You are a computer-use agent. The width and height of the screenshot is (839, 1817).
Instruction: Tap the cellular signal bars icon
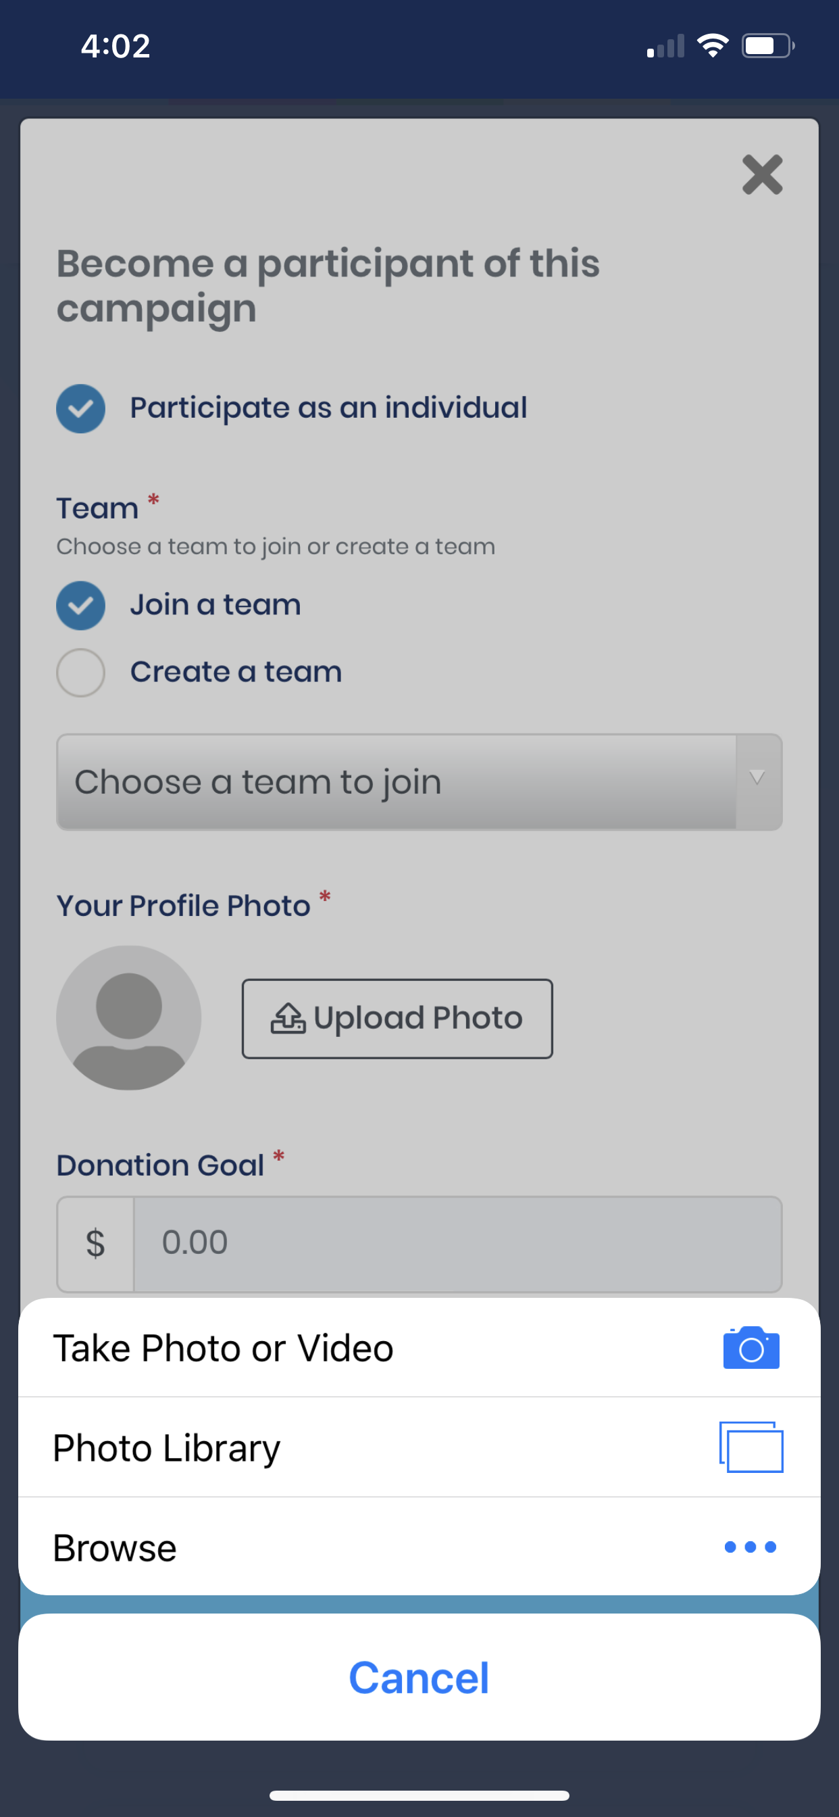665,46
